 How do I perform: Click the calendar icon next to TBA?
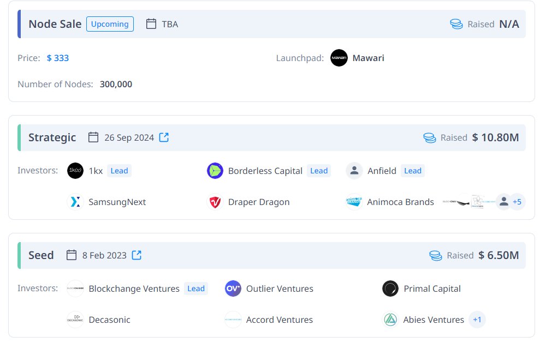click(x=151, y=24)
